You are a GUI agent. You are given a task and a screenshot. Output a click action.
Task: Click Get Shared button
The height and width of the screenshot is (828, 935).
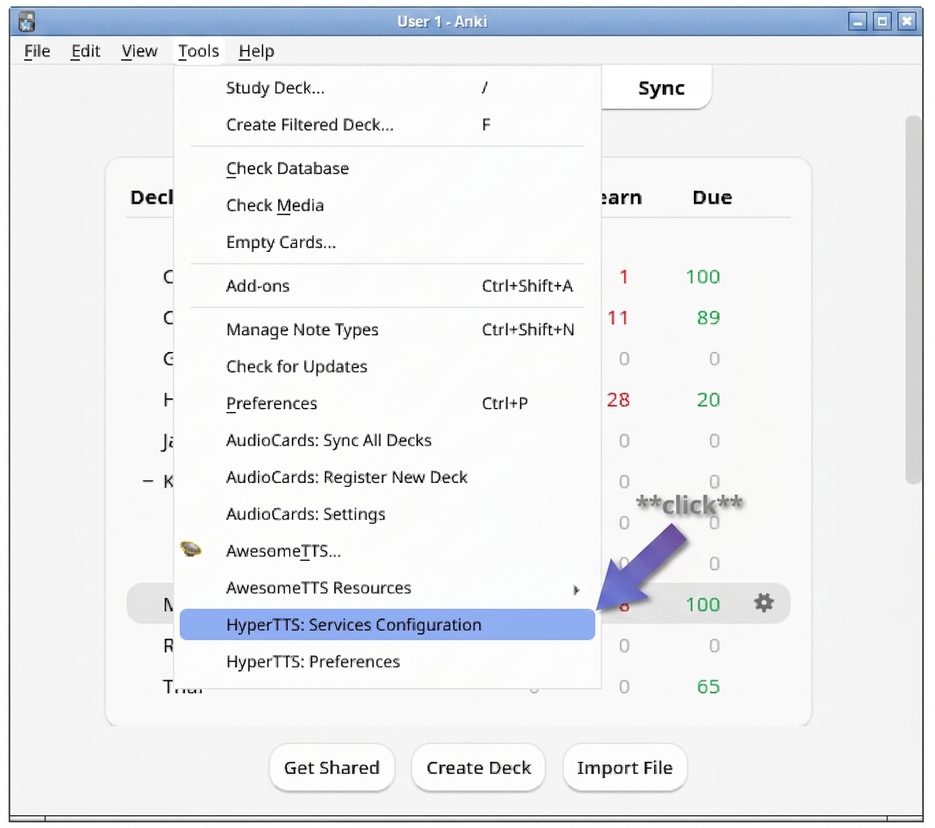coord(332,768)
